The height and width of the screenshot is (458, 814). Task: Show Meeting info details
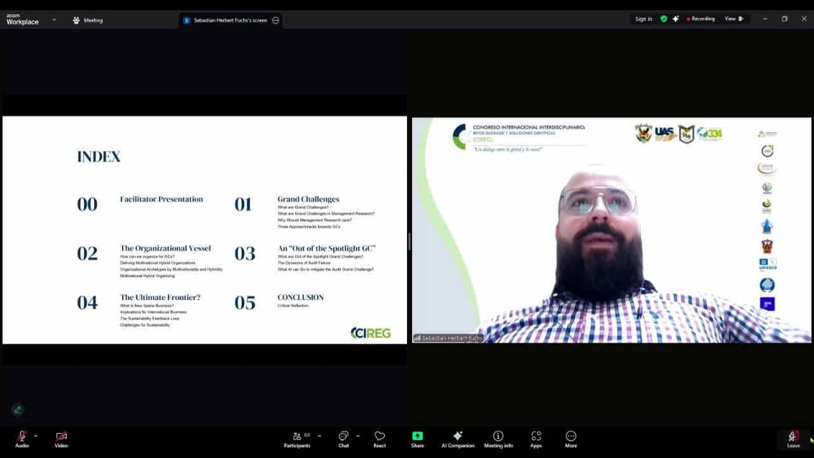(498, 439)
